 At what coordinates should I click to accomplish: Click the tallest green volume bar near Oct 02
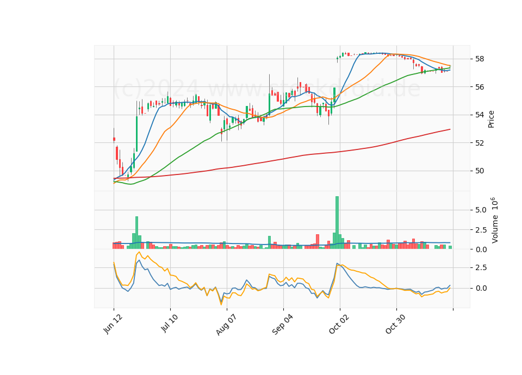(x=337, y=223)
